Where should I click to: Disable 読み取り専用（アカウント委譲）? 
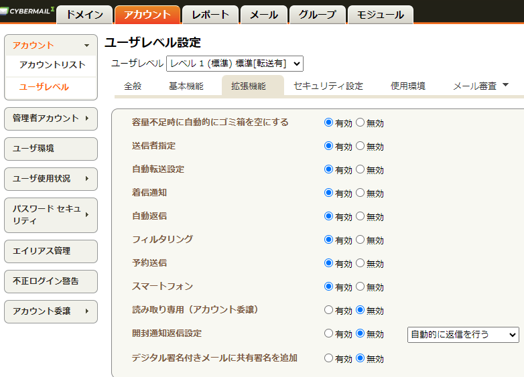[x=360, y=310]
